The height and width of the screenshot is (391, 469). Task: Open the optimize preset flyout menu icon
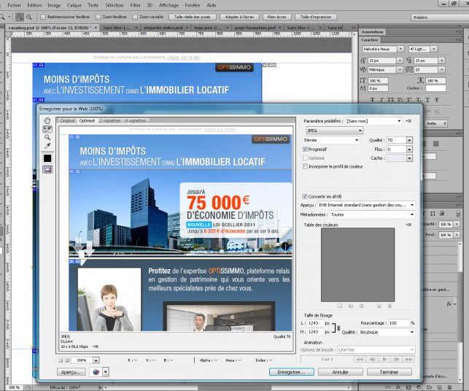pyautogui.click(x=408, y=121)
